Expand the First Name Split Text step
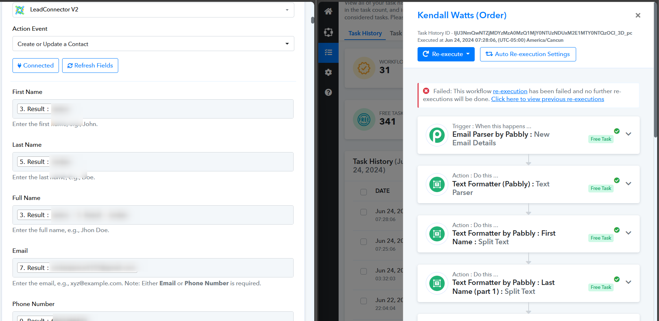 629,233
